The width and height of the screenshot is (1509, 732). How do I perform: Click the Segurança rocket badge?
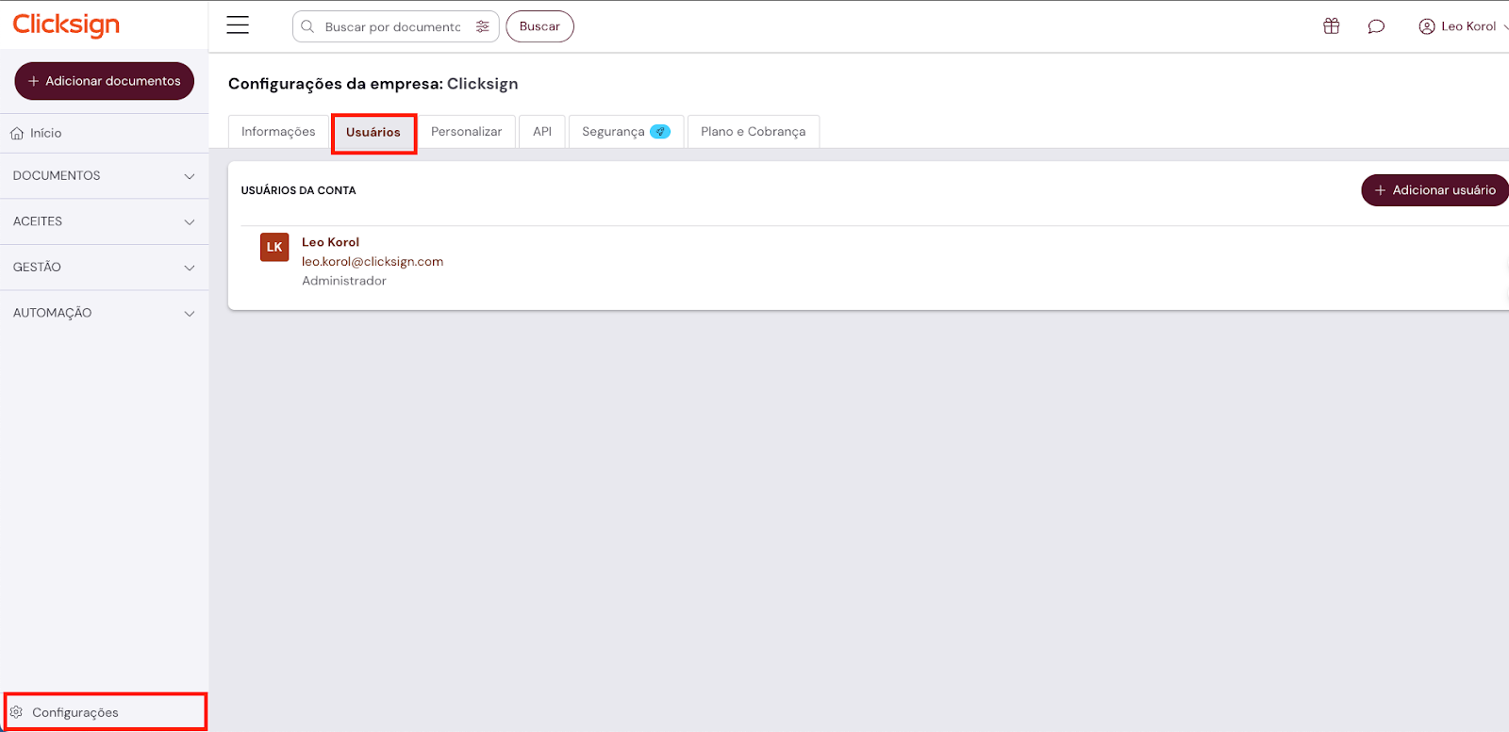[x=660, y=132]
